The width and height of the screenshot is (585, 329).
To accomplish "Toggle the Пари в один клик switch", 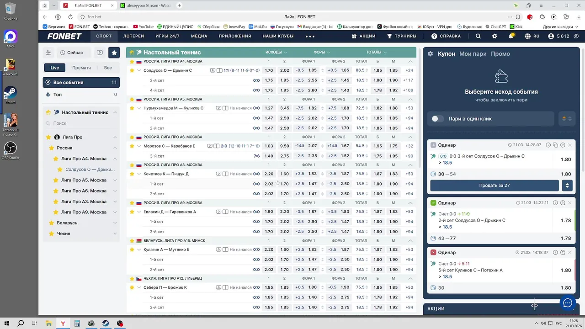I will coord(437,119).
